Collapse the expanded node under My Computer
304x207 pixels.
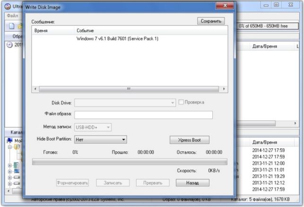point(10,147)
